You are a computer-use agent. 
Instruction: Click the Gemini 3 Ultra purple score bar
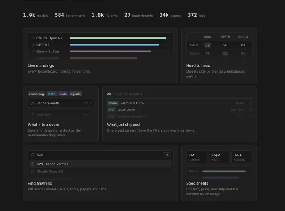coord(111,52)
